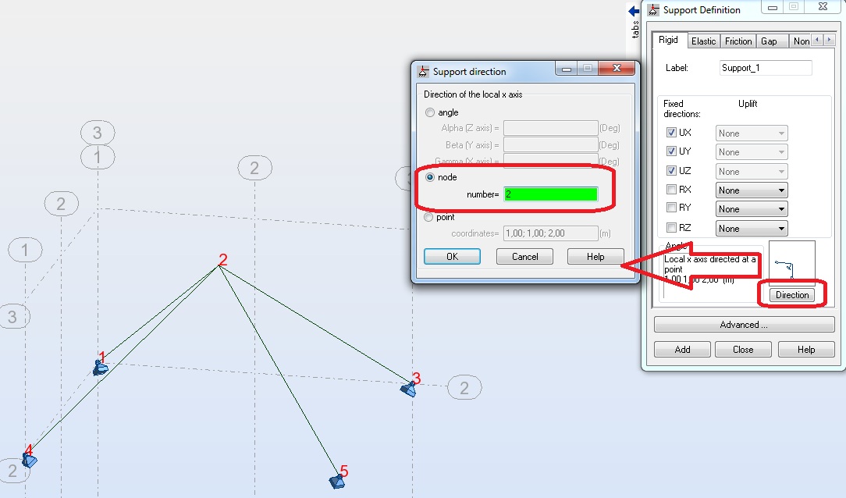Toggle the UZ fixed direction checkbox
The image size is (846, 498).
click(671, 171)
